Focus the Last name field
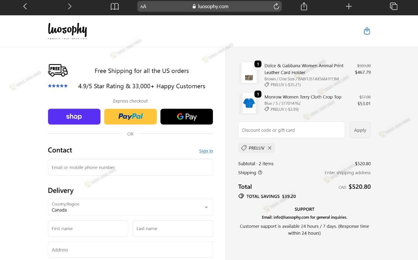 tap(173, 228)
